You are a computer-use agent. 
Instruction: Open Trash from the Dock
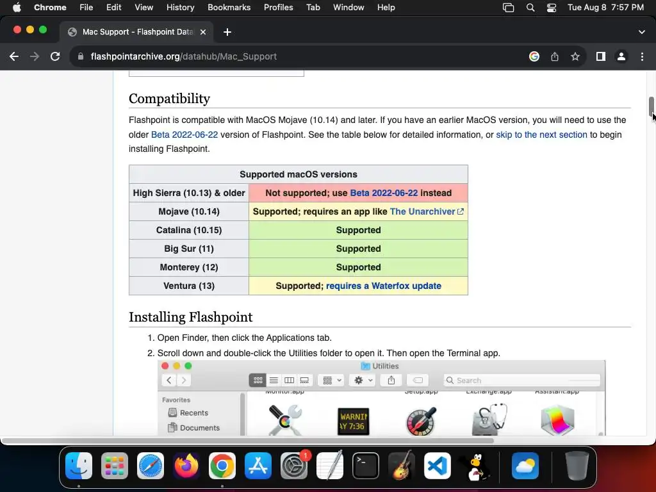pyautogui.click(x=577, y=466)
